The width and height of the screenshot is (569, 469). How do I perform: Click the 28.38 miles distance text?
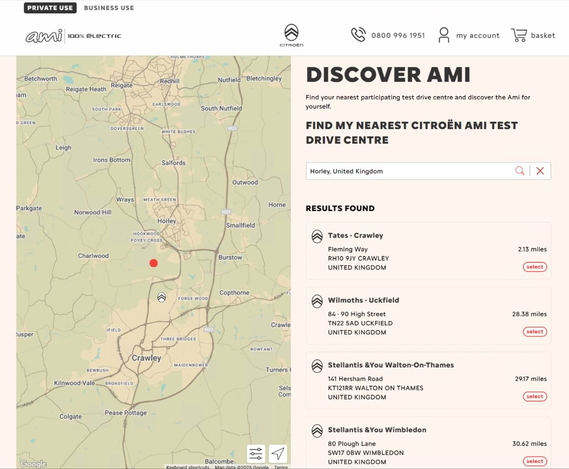529,314
